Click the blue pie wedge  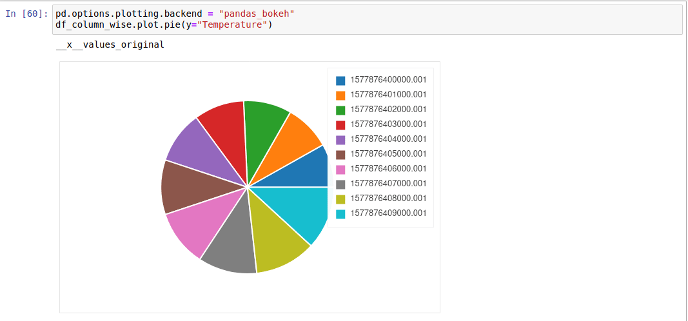303,172
